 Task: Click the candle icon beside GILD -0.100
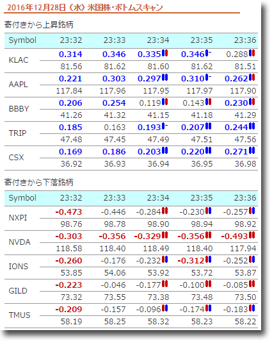(x=209, y=283)
